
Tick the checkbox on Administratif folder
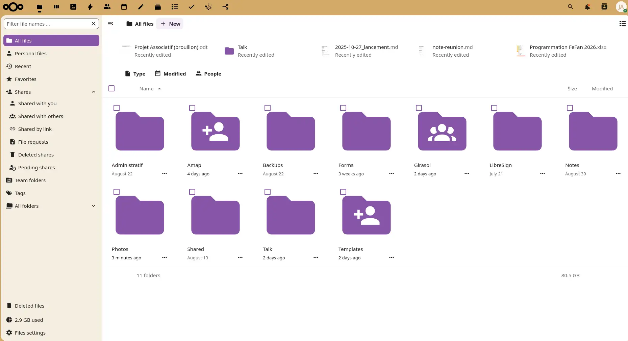(x=117, y=108)
